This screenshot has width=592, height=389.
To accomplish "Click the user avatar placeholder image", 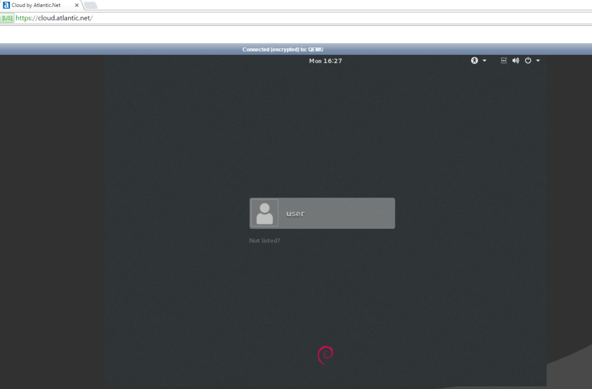I will (x=265, y=213).
